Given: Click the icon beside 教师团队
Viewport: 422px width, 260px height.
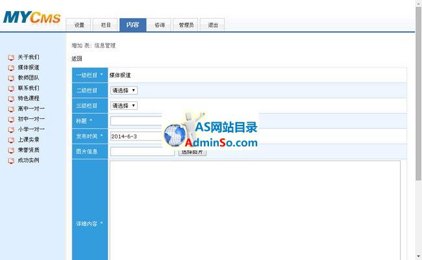Looking at the screenshot, I should [11, 78].
